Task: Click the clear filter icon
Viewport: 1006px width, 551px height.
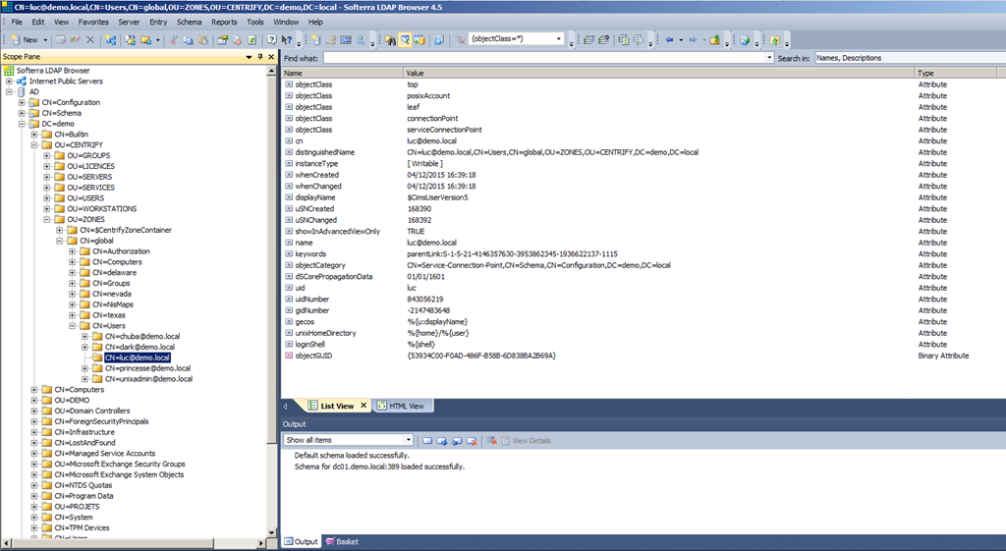Action: [x=460, y=39]
